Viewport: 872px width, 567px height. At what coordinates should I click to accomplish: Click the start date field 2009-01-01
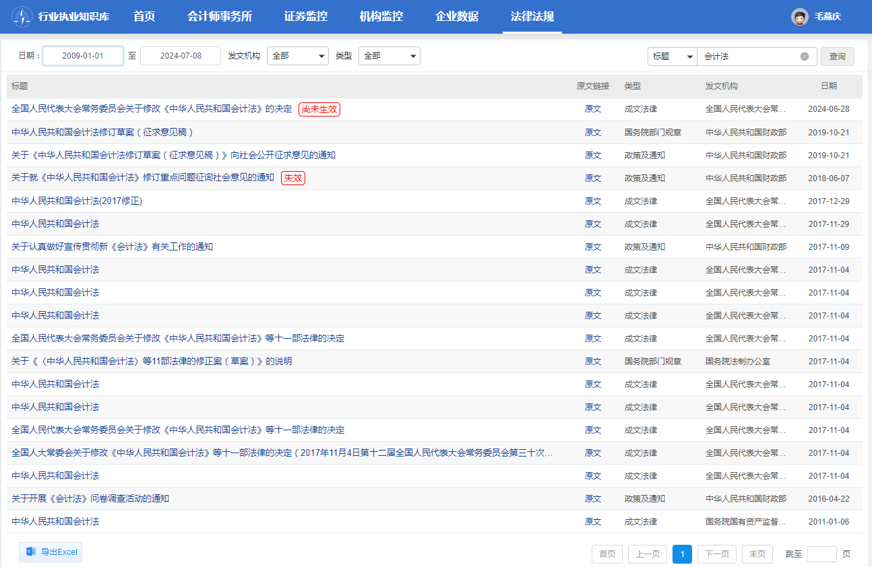pyautogui.click(x=83, y=56)
